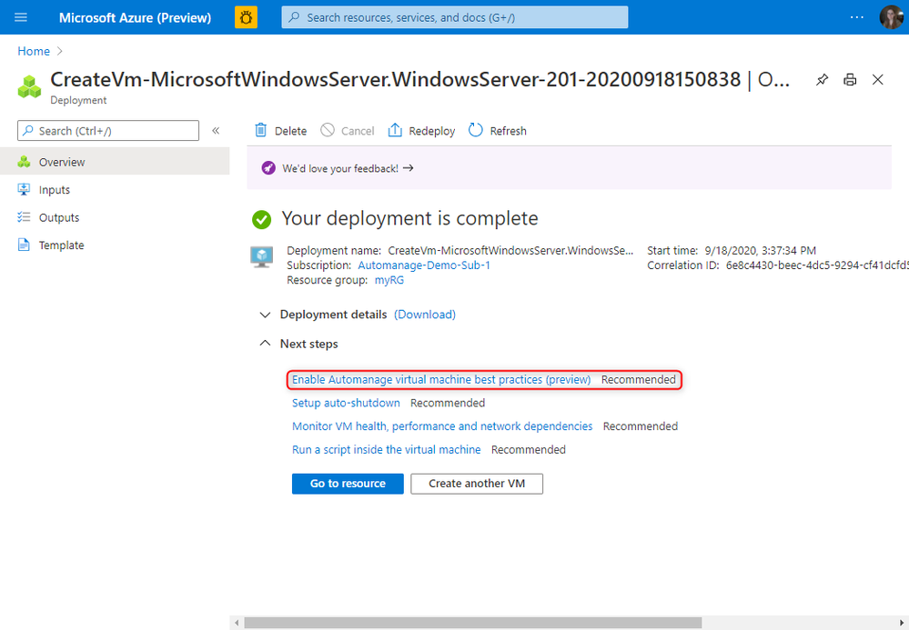The width and height of the screenshot is (909, 630).
Task: Click the feedback arrow icon
Action: [409, 168]
